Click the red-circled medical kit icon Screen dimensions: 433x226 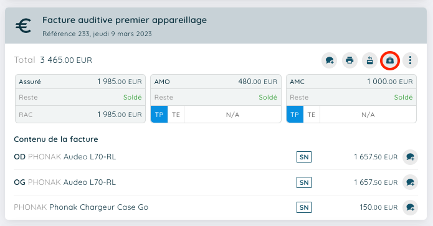[x=390, y=60]
